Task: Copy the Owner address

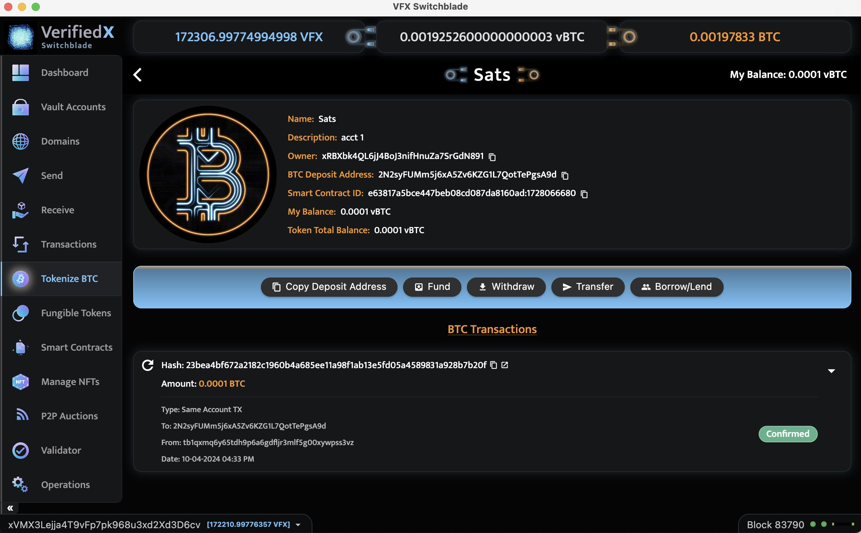Action: click(x=492, y=157)
